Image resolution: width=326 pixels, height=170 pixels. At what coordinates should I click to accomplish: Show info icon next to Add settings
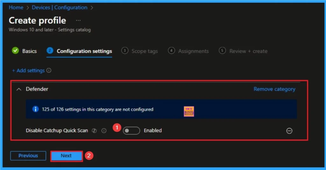click(x=49, y=70)
